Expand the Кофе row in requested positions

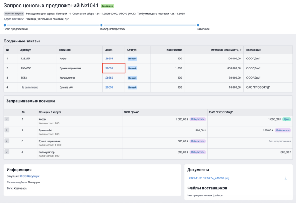click(7, 119)
